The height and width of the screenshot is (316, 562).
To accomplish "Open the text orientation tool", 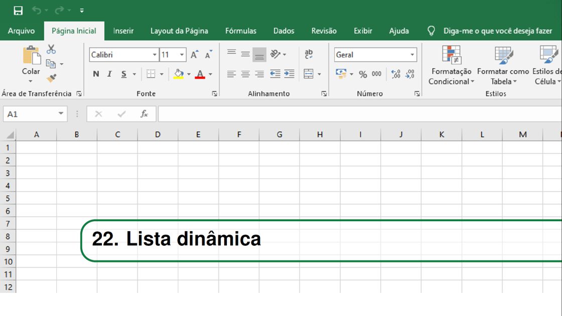I will (275, 54).
